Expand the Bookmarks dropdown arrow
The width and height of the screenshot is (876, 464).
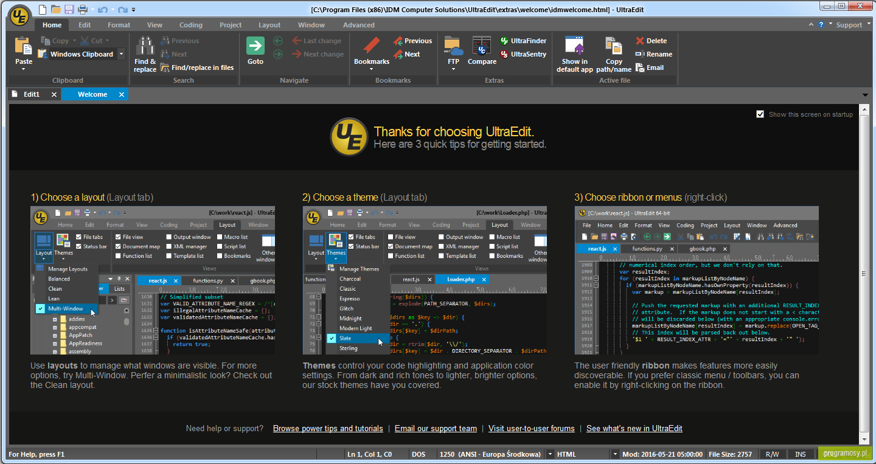coord(372,69)
